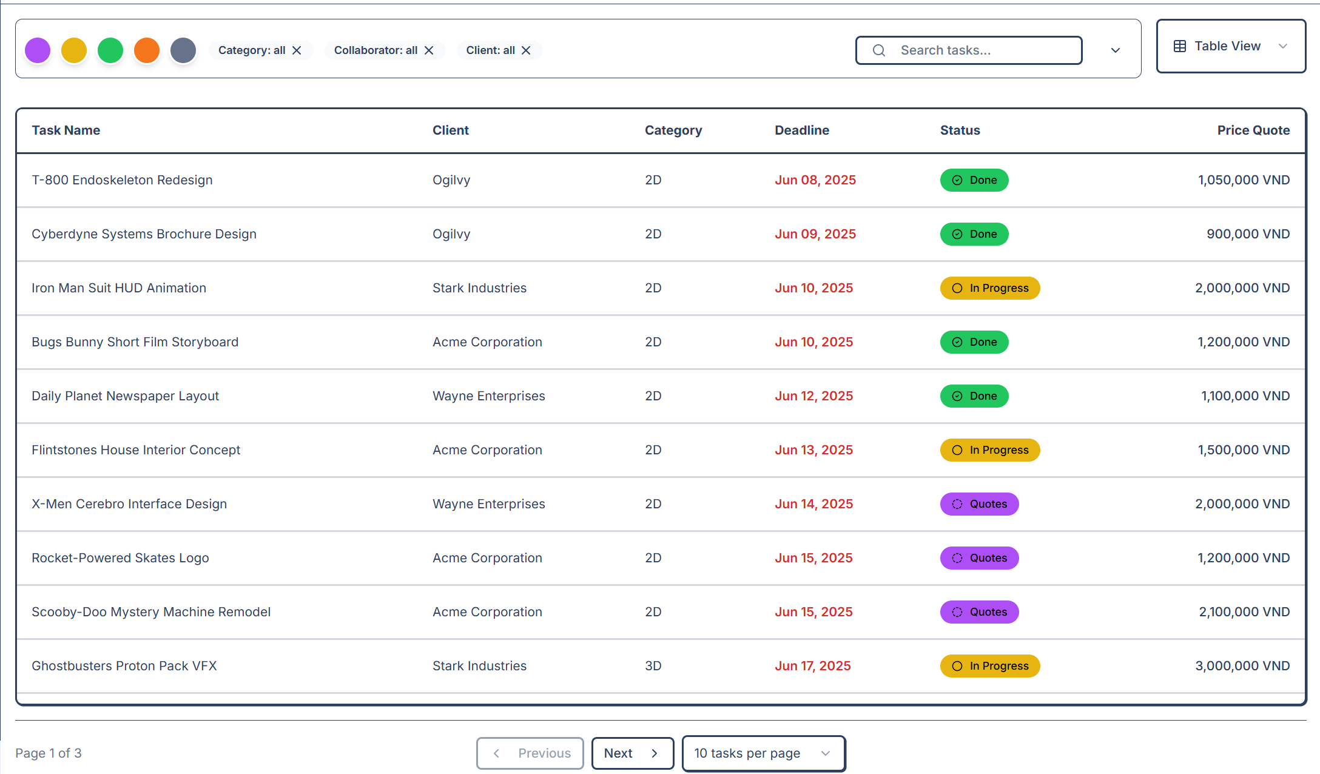Open Daily Planet Newspaper Layout task
This screenshot has width=1320, height=774.
(x=125, y=396)
